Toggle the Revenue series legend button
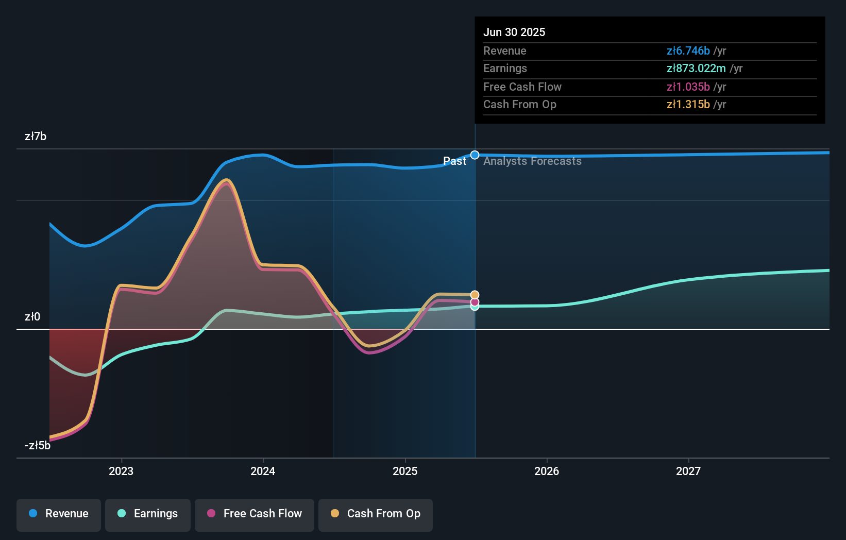The height and width of the screenshot is (540, 846). (59, 515)
